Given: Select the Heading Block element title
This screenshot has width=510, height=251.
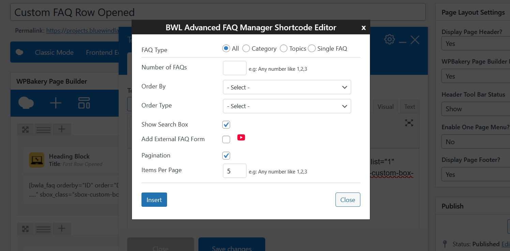Looking at the screenshot, I should point(69,156).
